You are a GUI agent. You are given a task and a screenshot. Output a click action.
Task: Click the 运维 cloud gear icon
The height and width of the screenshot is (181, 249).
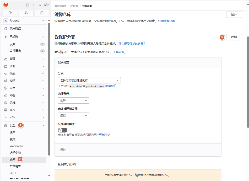coord(6,103)
